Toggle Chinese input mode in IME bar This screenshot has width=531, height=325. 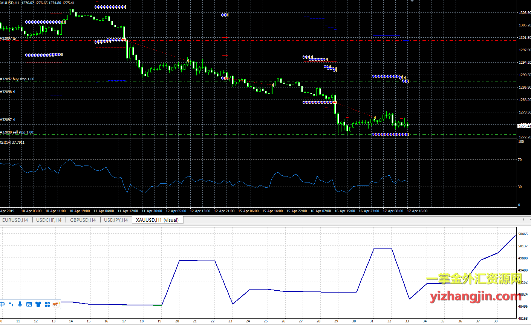pyautogui.click(x=3, y=304)
